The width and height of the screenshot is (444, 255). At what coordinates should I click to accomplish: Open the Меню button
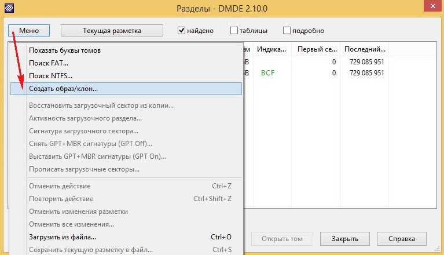29,31
